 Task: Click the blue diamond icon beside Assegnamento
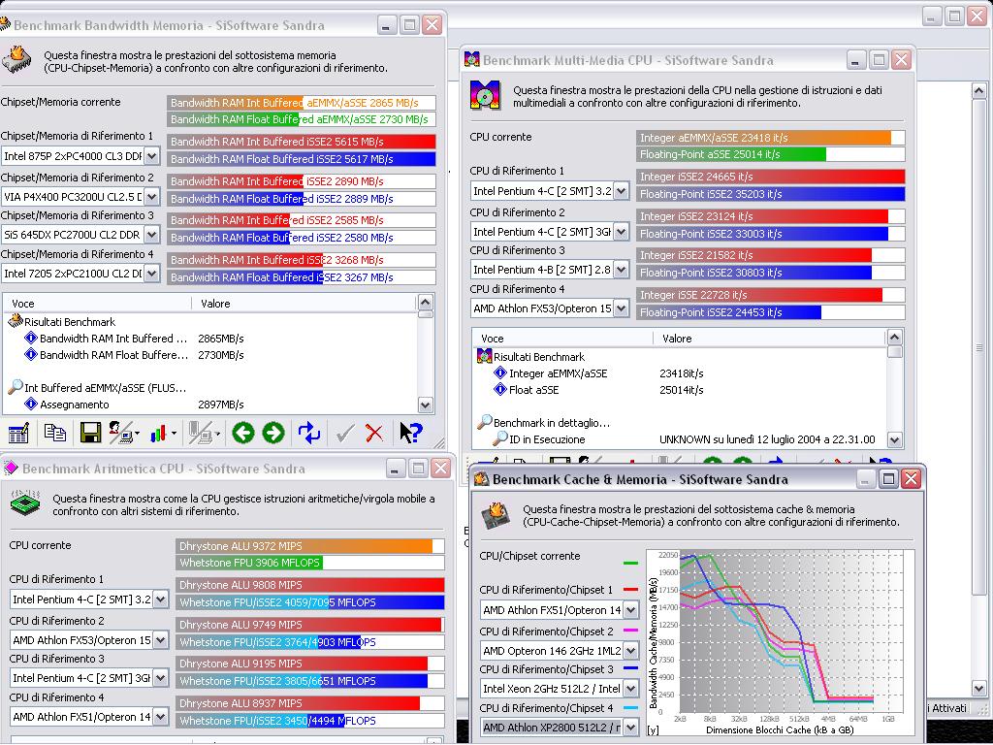point(30,404)
